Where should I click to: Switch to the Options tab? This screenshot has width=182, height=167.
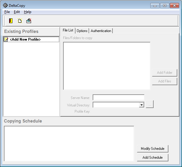(82, 31)
